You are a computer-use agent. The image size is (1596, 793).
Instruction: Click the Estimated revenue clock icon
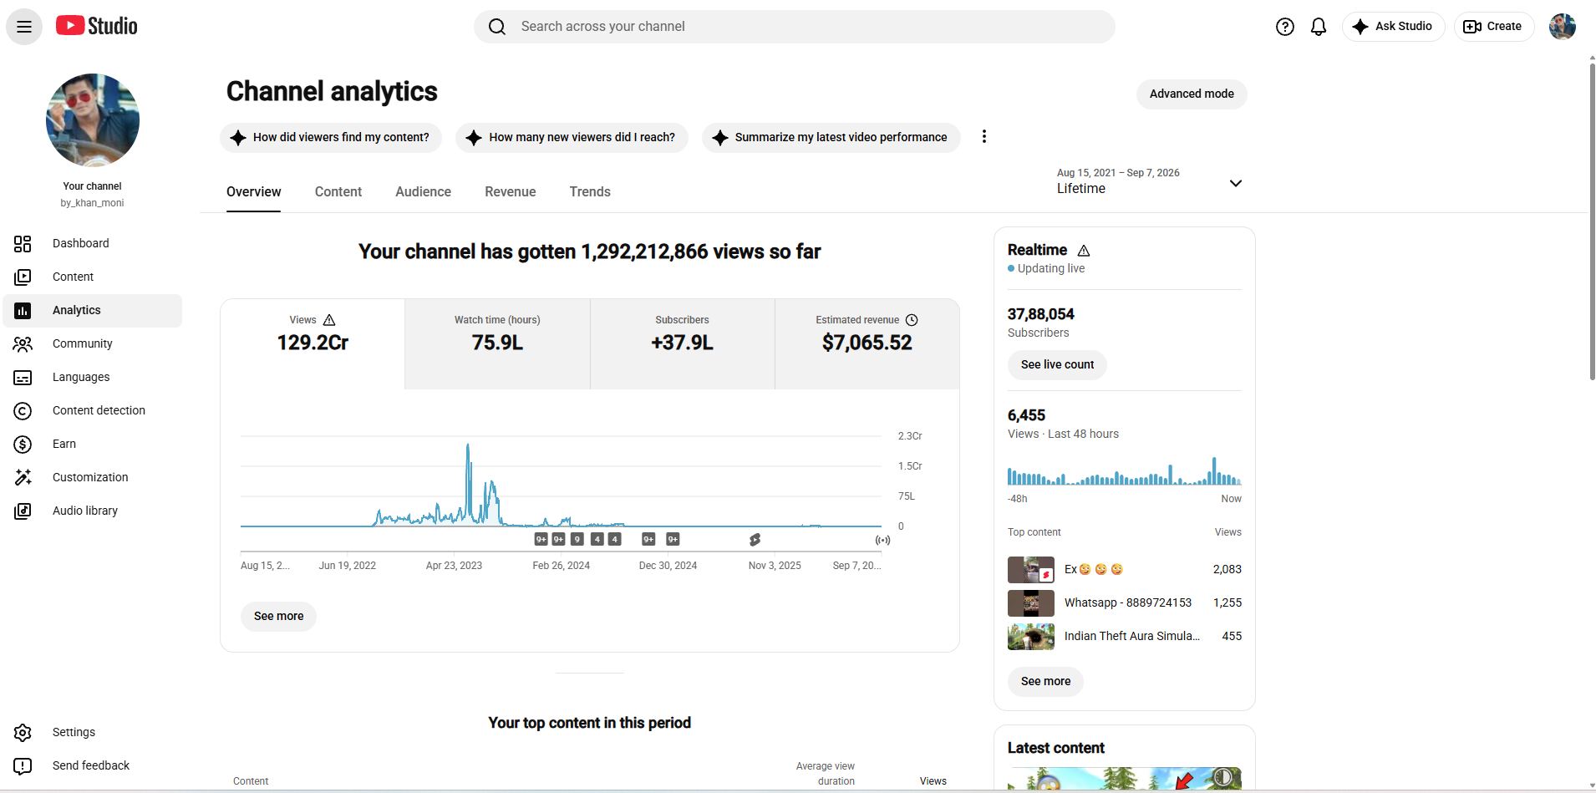coord(912,320)
